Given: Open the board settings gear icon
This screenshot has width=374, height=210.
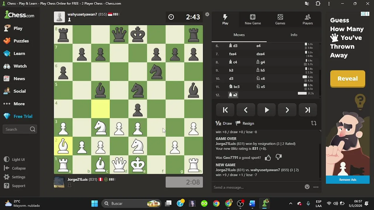Looking at the screenshot, I should pos(207,14).
